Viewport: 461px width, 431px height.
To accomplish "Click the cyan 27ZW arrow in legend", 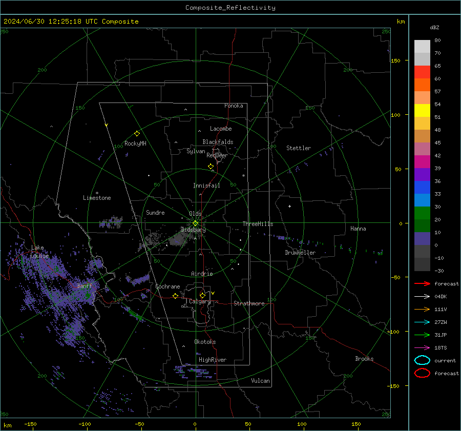I will (x=422, y=322).
